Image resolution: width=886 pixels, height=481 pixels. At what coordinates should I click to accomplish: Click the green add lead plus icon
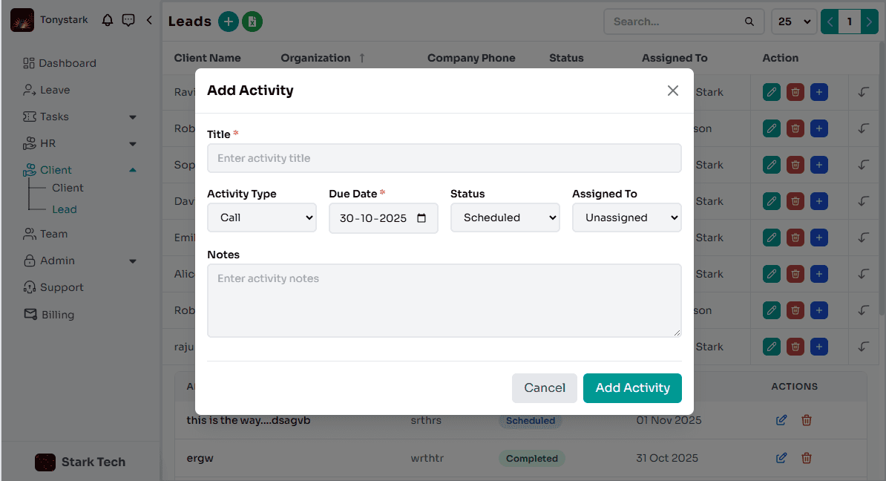click(229, 22)
